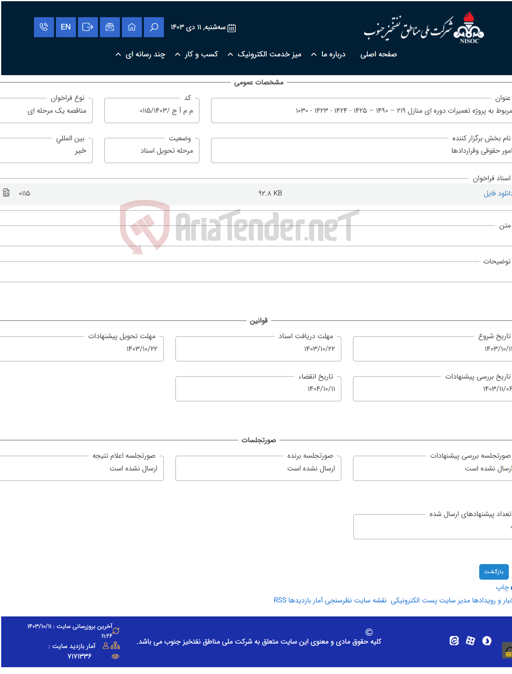Expand chevron next to میز خدمت الکترونیک
512x674 pixels.
[x=230, y=54]
